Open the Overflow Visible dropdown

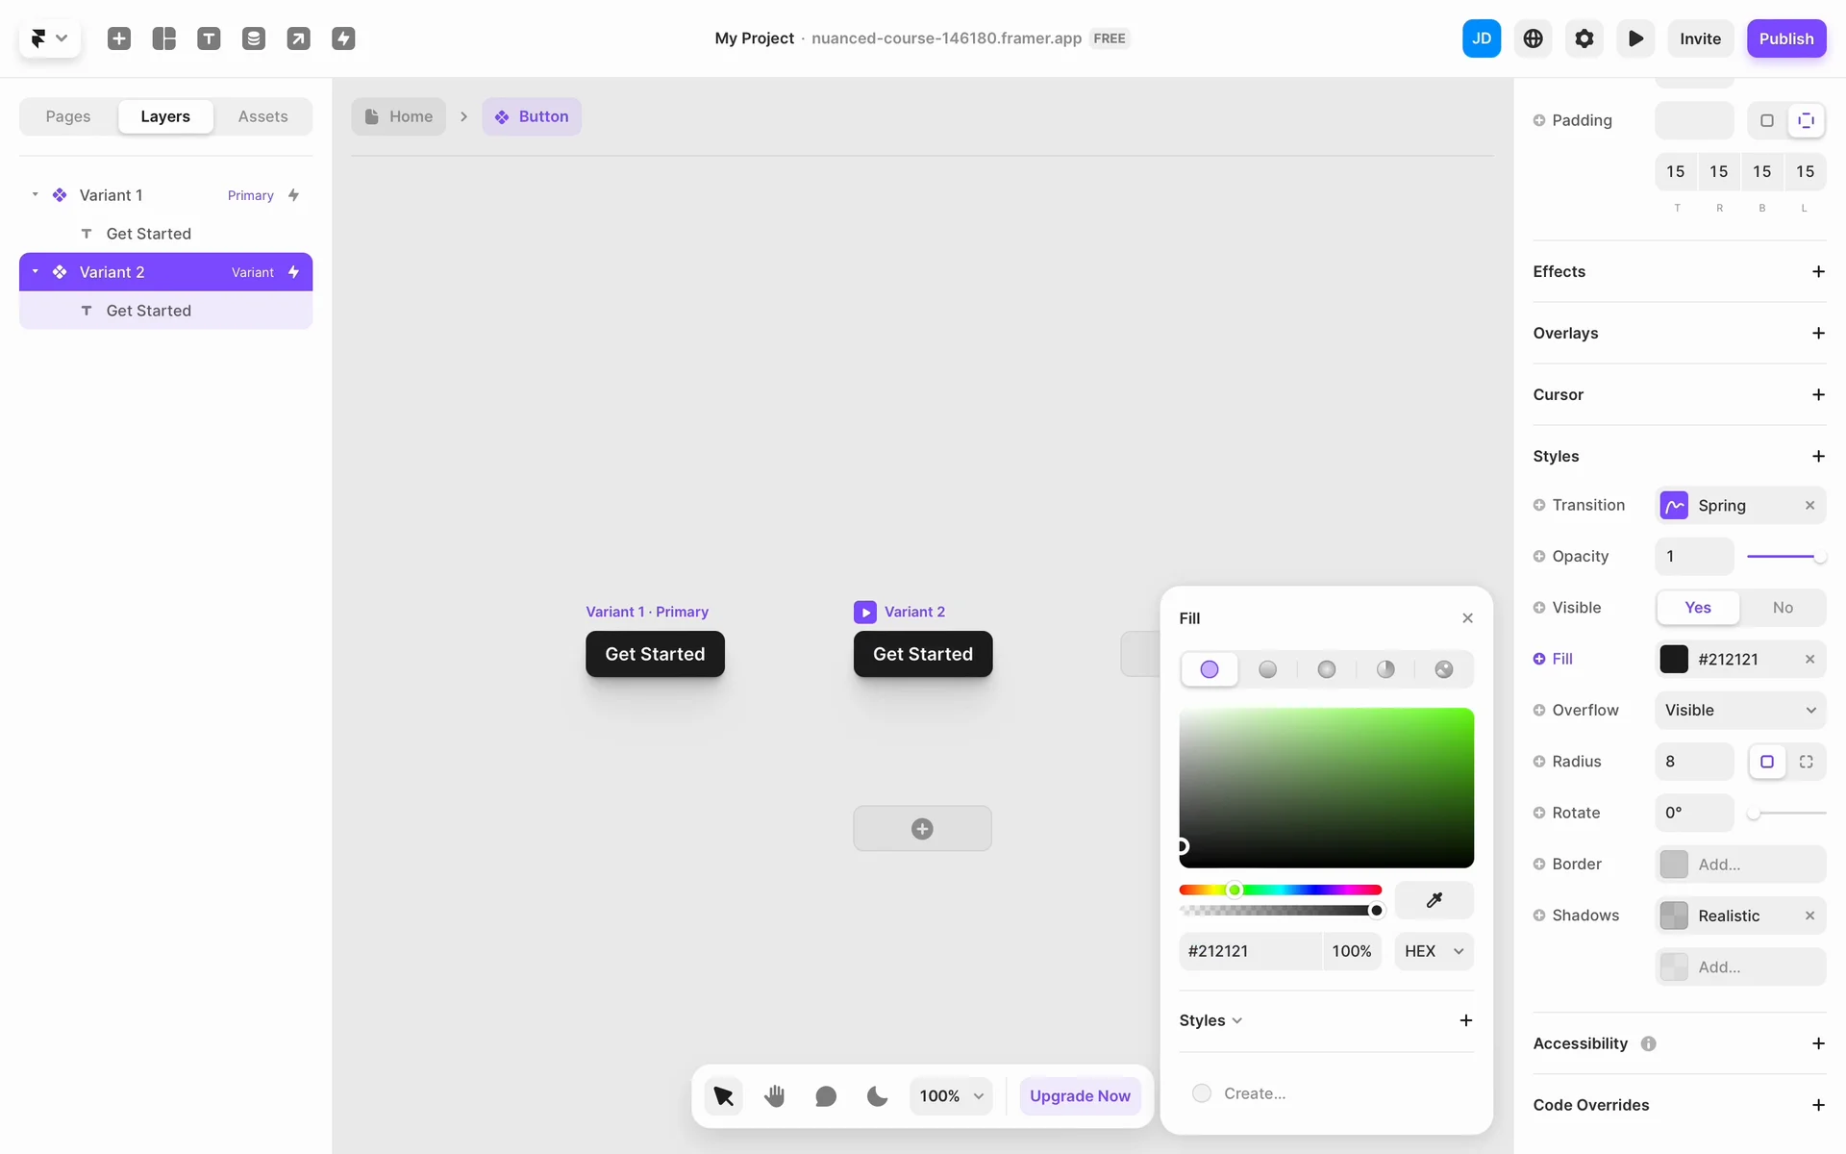click(x=1740, y=711)
